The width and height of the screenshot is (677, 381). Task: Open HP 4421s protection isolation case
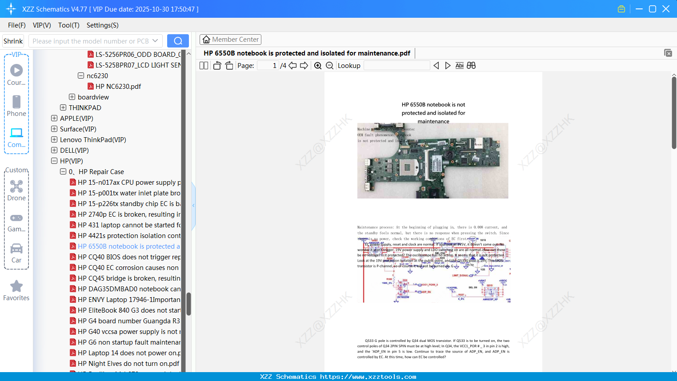125,236
